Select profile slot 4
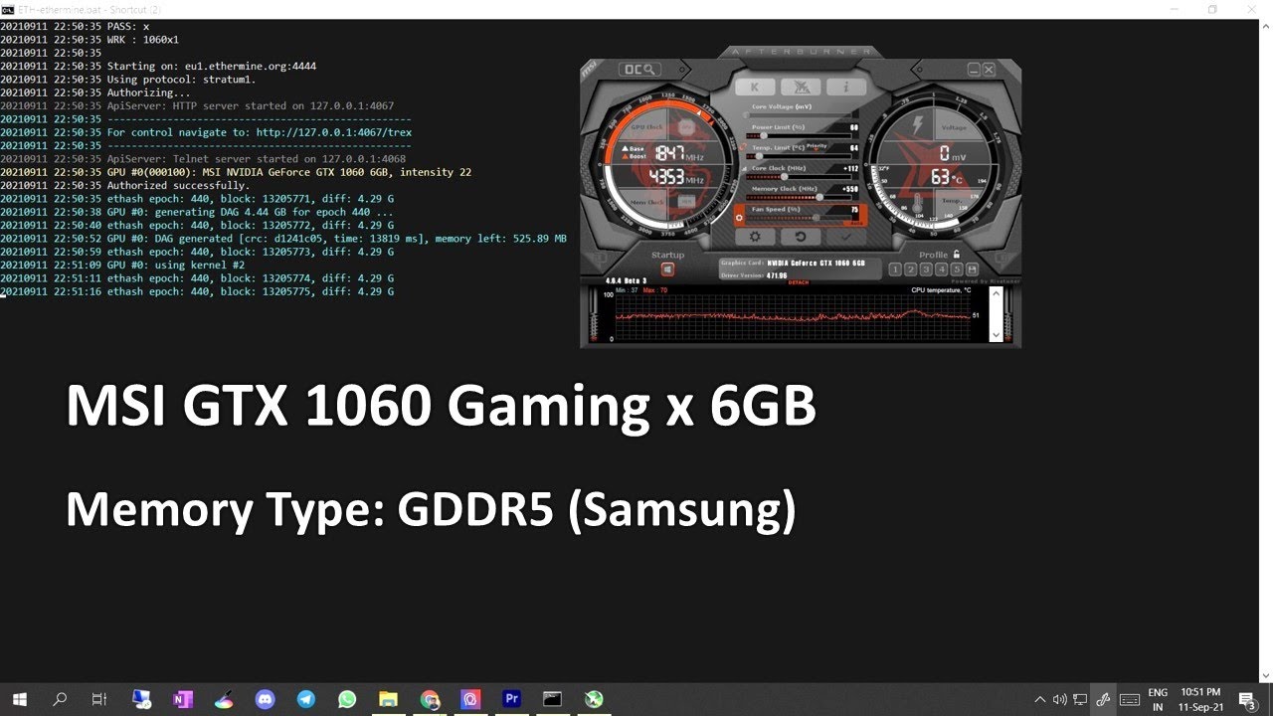Viewport: 1273px width, 716px height. tap(941, 269)
